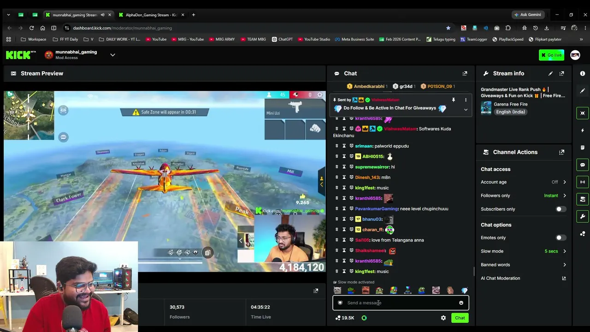Click the info icon in right sidebar

[x=583, y=73]
